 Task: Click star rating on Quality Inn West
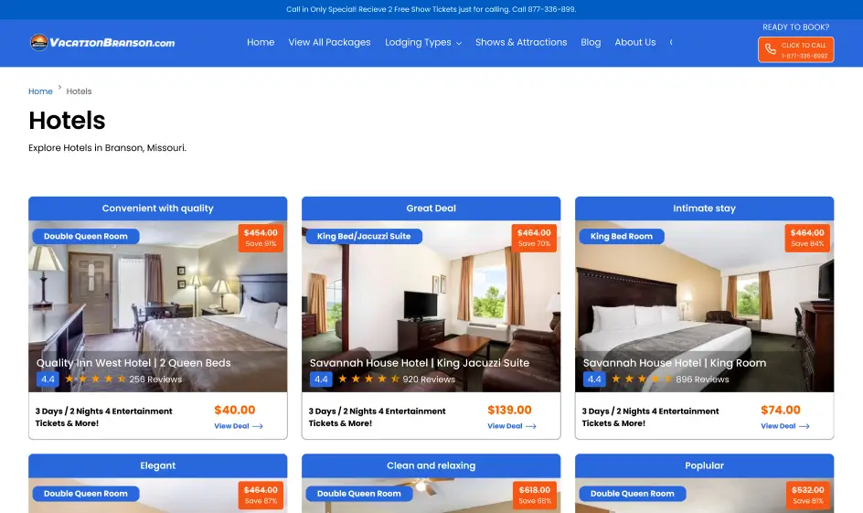pos(95,379)
